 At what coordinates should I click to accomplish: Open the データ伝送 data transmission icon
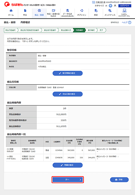(x=67, y=10)
